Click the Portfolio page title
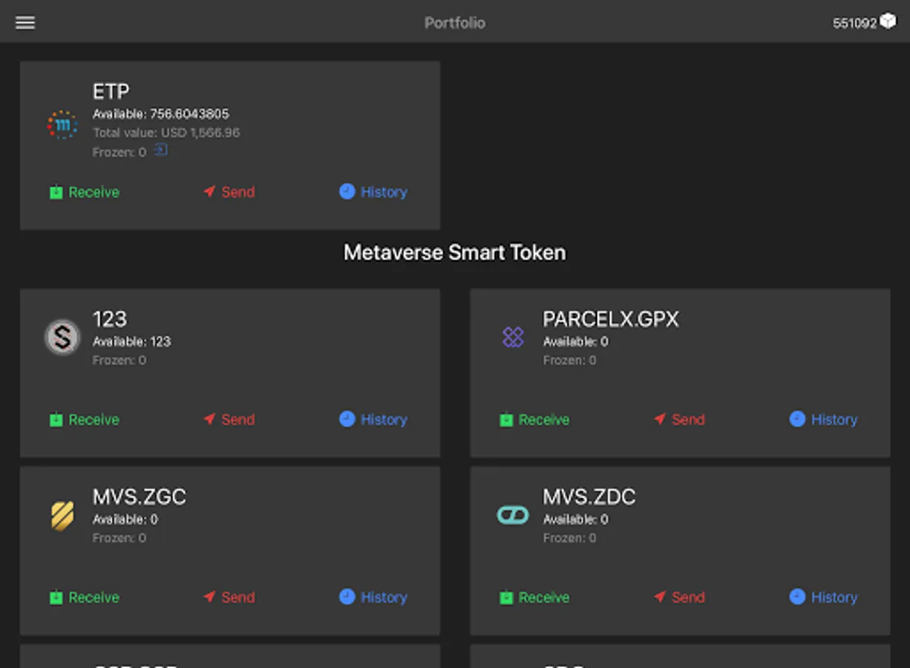Image resolution: width=910 pixels, height=668 pixels. coord(454,23)
